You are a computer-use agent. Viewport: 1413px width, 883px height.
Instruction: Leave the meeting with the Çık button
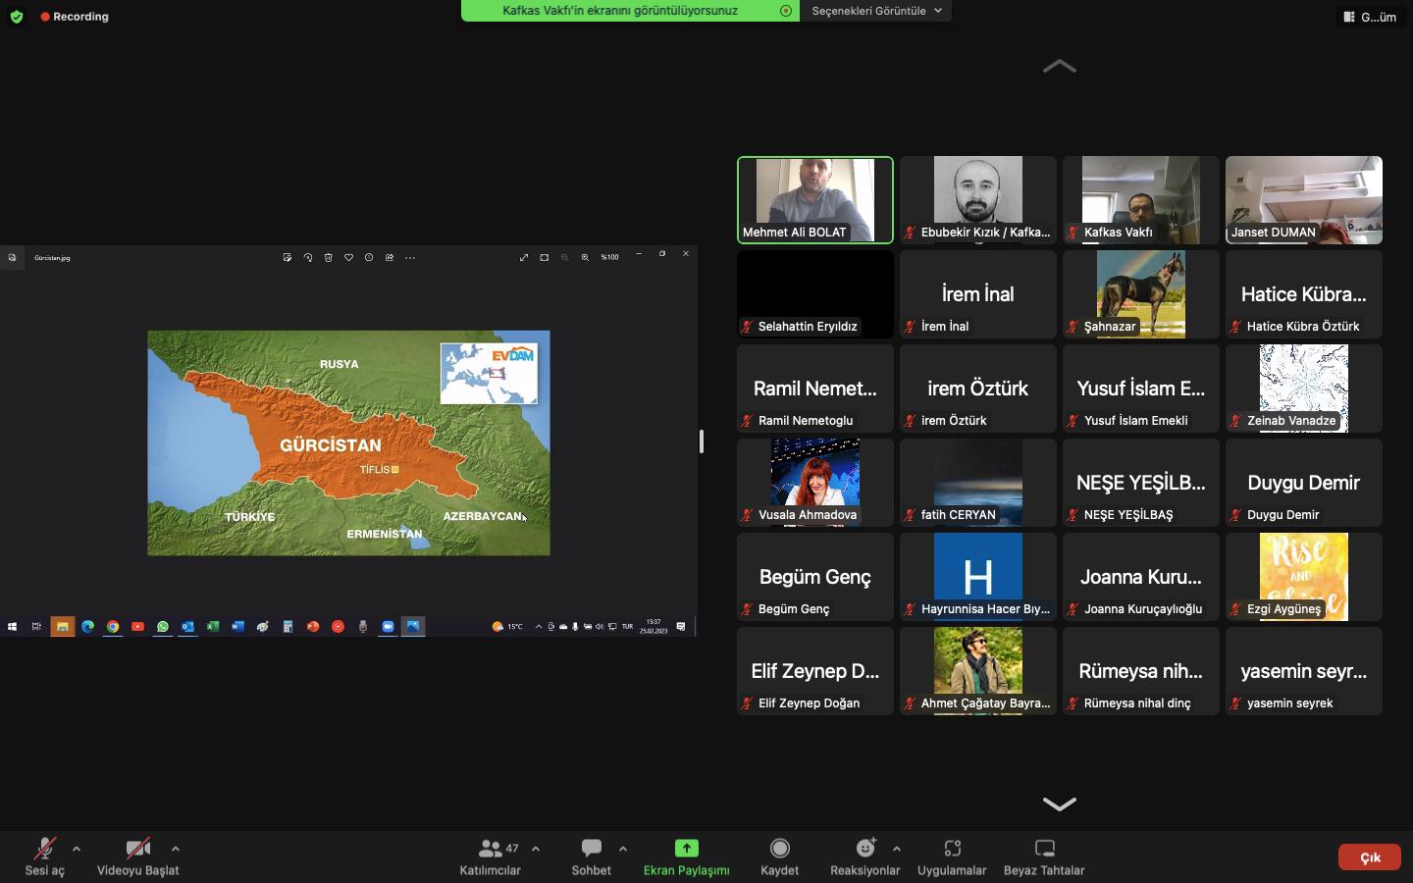tap(1370, 857)
